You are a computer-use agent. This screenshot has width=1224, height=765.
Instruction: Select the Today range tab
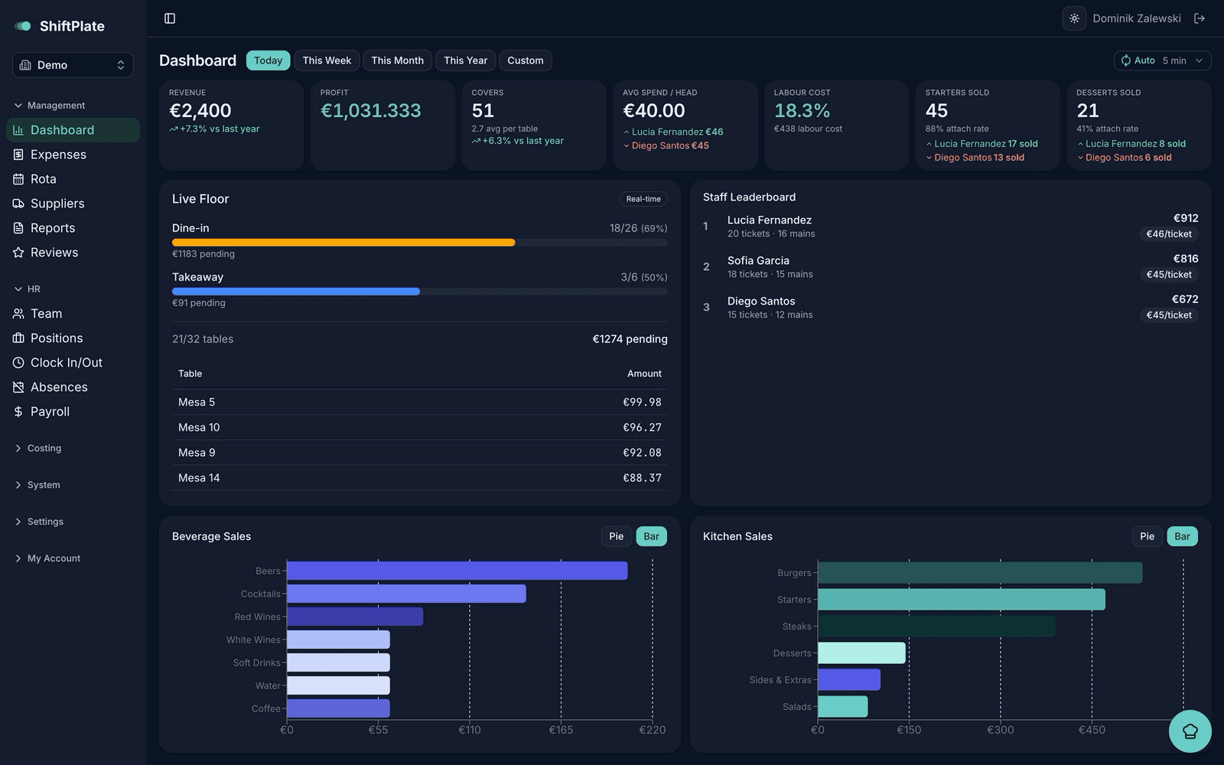(268, 60)
